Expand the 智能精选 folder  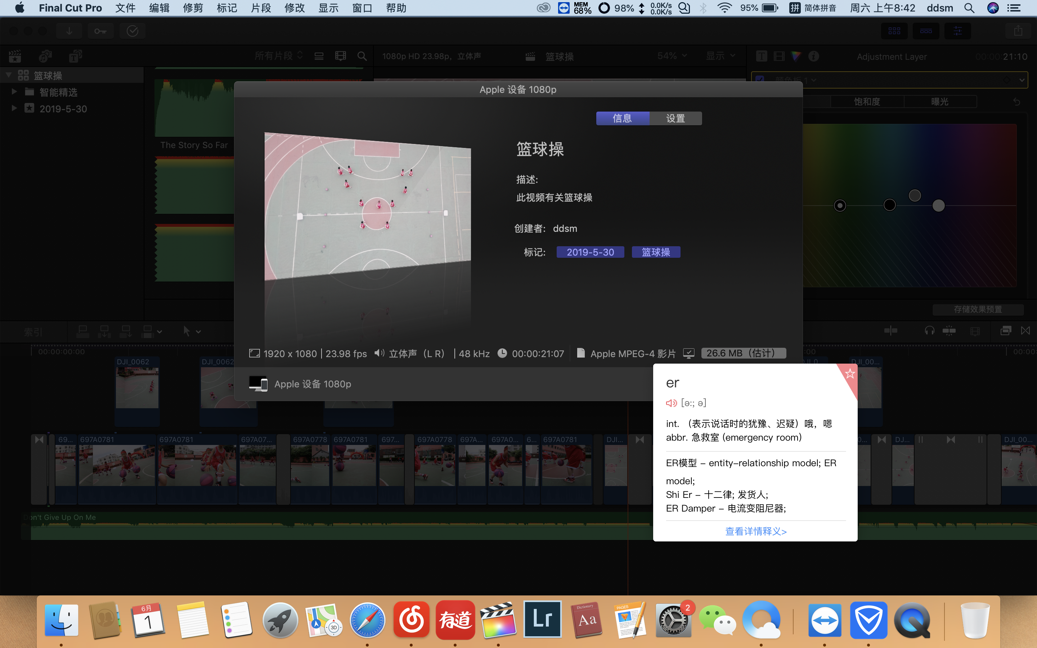coord(14,92)
